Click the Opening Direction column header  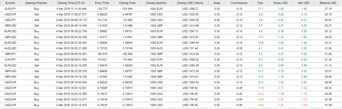36,3
